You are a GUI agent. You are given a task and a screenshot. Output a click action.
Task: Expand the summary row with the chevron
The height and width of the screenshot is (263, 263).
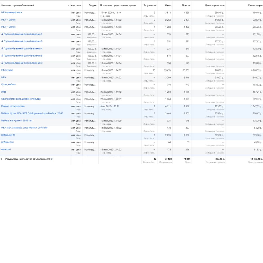coord(2,159)
